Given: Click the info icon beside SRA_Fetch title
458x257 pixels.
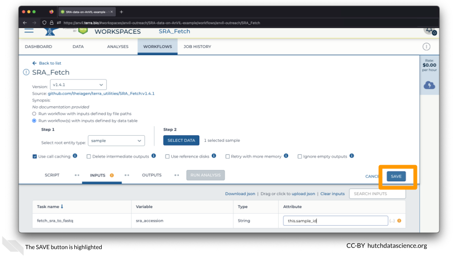Looking at the screenshot, I should [x=26, y=72].
